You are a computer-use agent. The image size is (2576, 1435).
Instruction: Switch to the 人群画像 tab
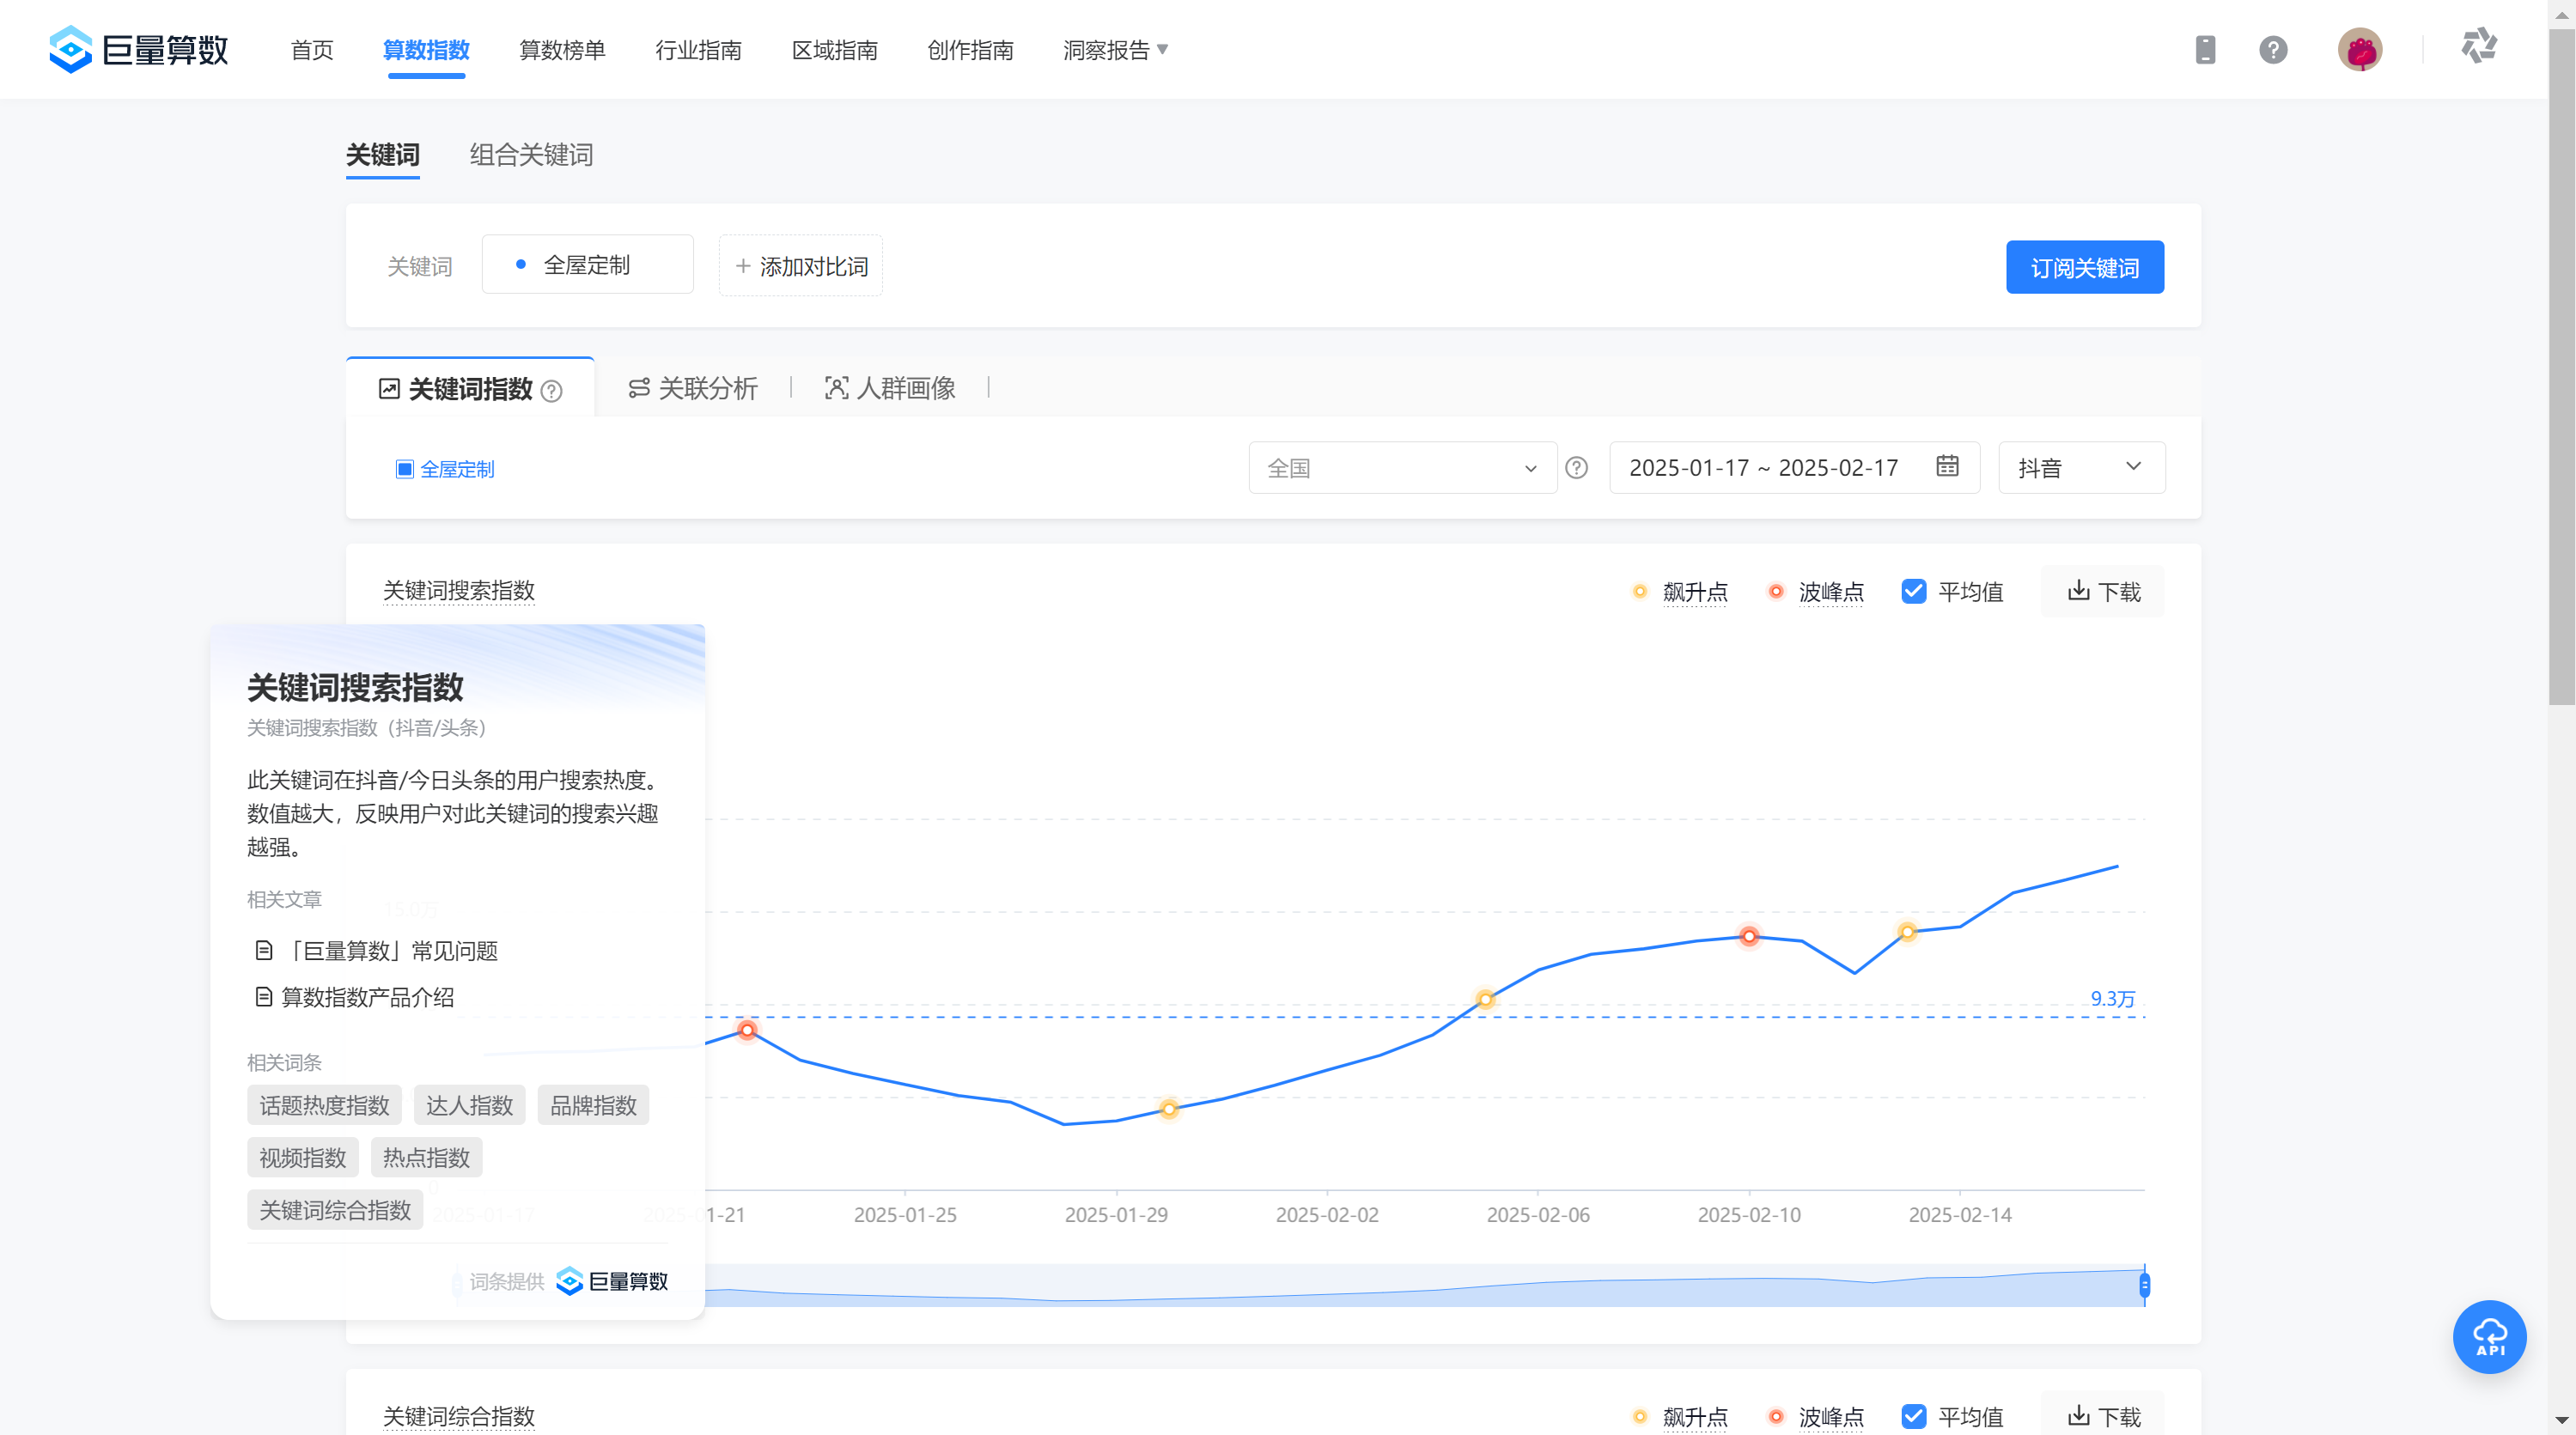(x=889, y=388)
